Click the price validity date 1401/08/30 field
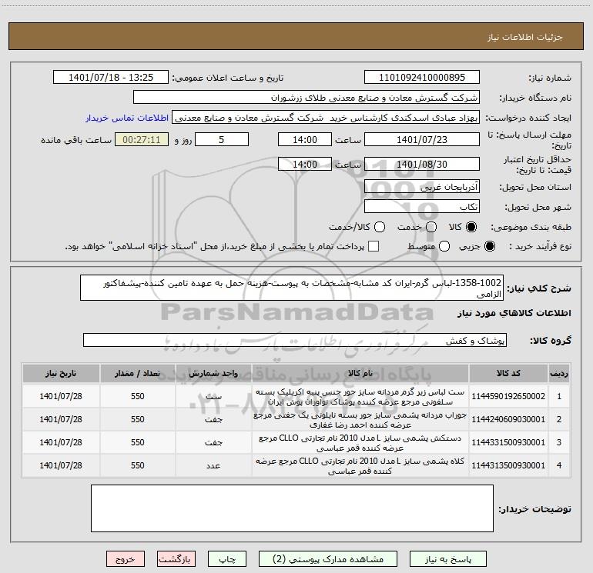This screenshot has height=573, width=593. [422, 165]
